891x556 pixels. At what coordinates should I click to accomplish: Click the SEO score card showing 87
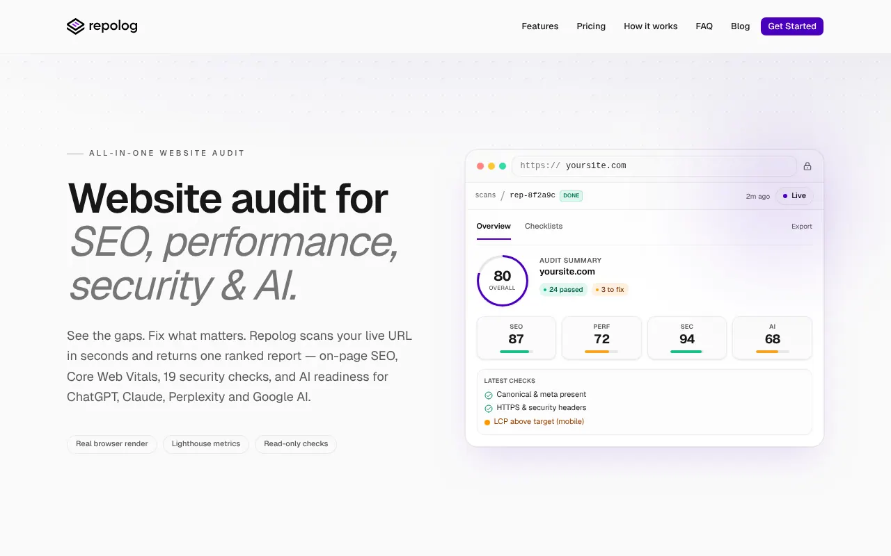(517, 338)
